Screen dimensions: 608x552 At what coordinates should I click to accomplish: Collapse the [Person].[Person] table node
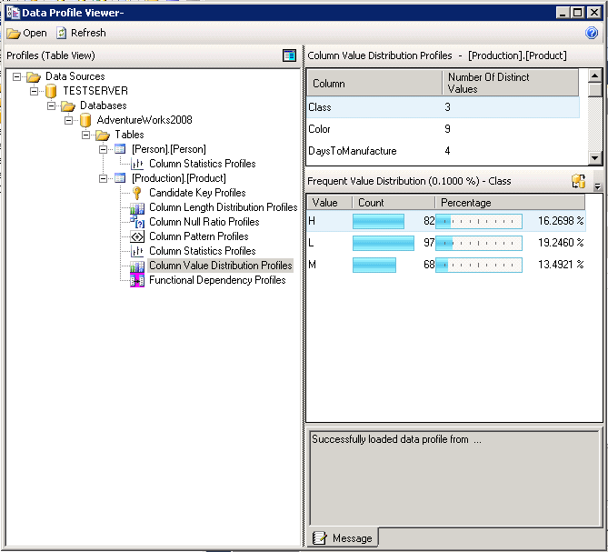pyautogui.click(x=104, y=149)
